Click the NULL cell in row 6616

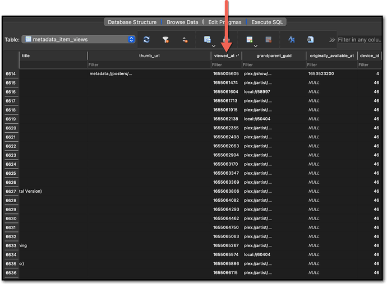click(331, 92)
